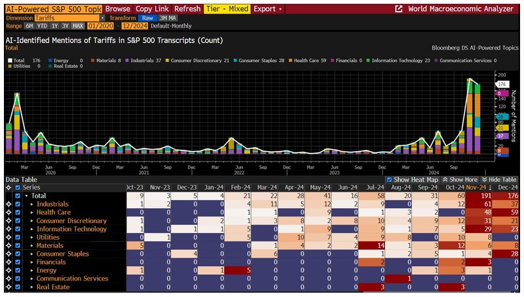Click the settings icon beside Materials row
Viewport: 524px width, 297px height.
[8, 245]
